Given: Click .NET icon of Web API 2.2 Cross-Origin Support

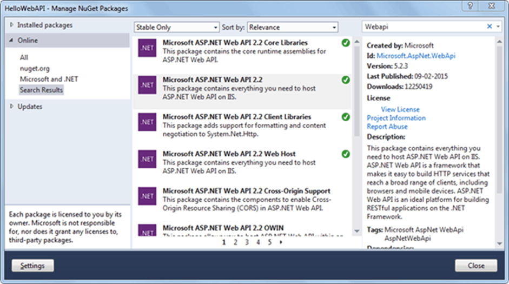Looking at the screenshot, I should [x=147, y=196].
